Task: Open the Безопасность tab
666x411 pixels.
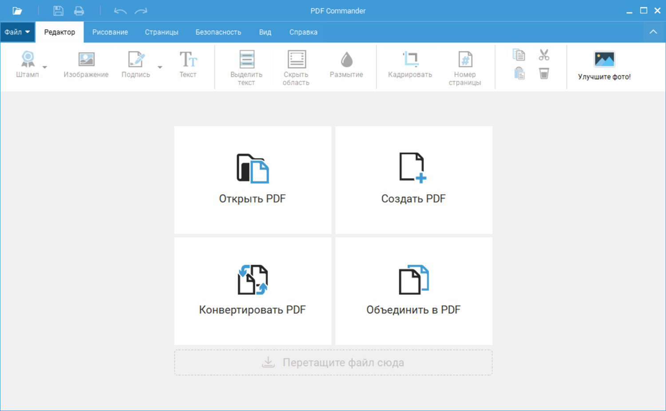Action: (x=218, y=32)
